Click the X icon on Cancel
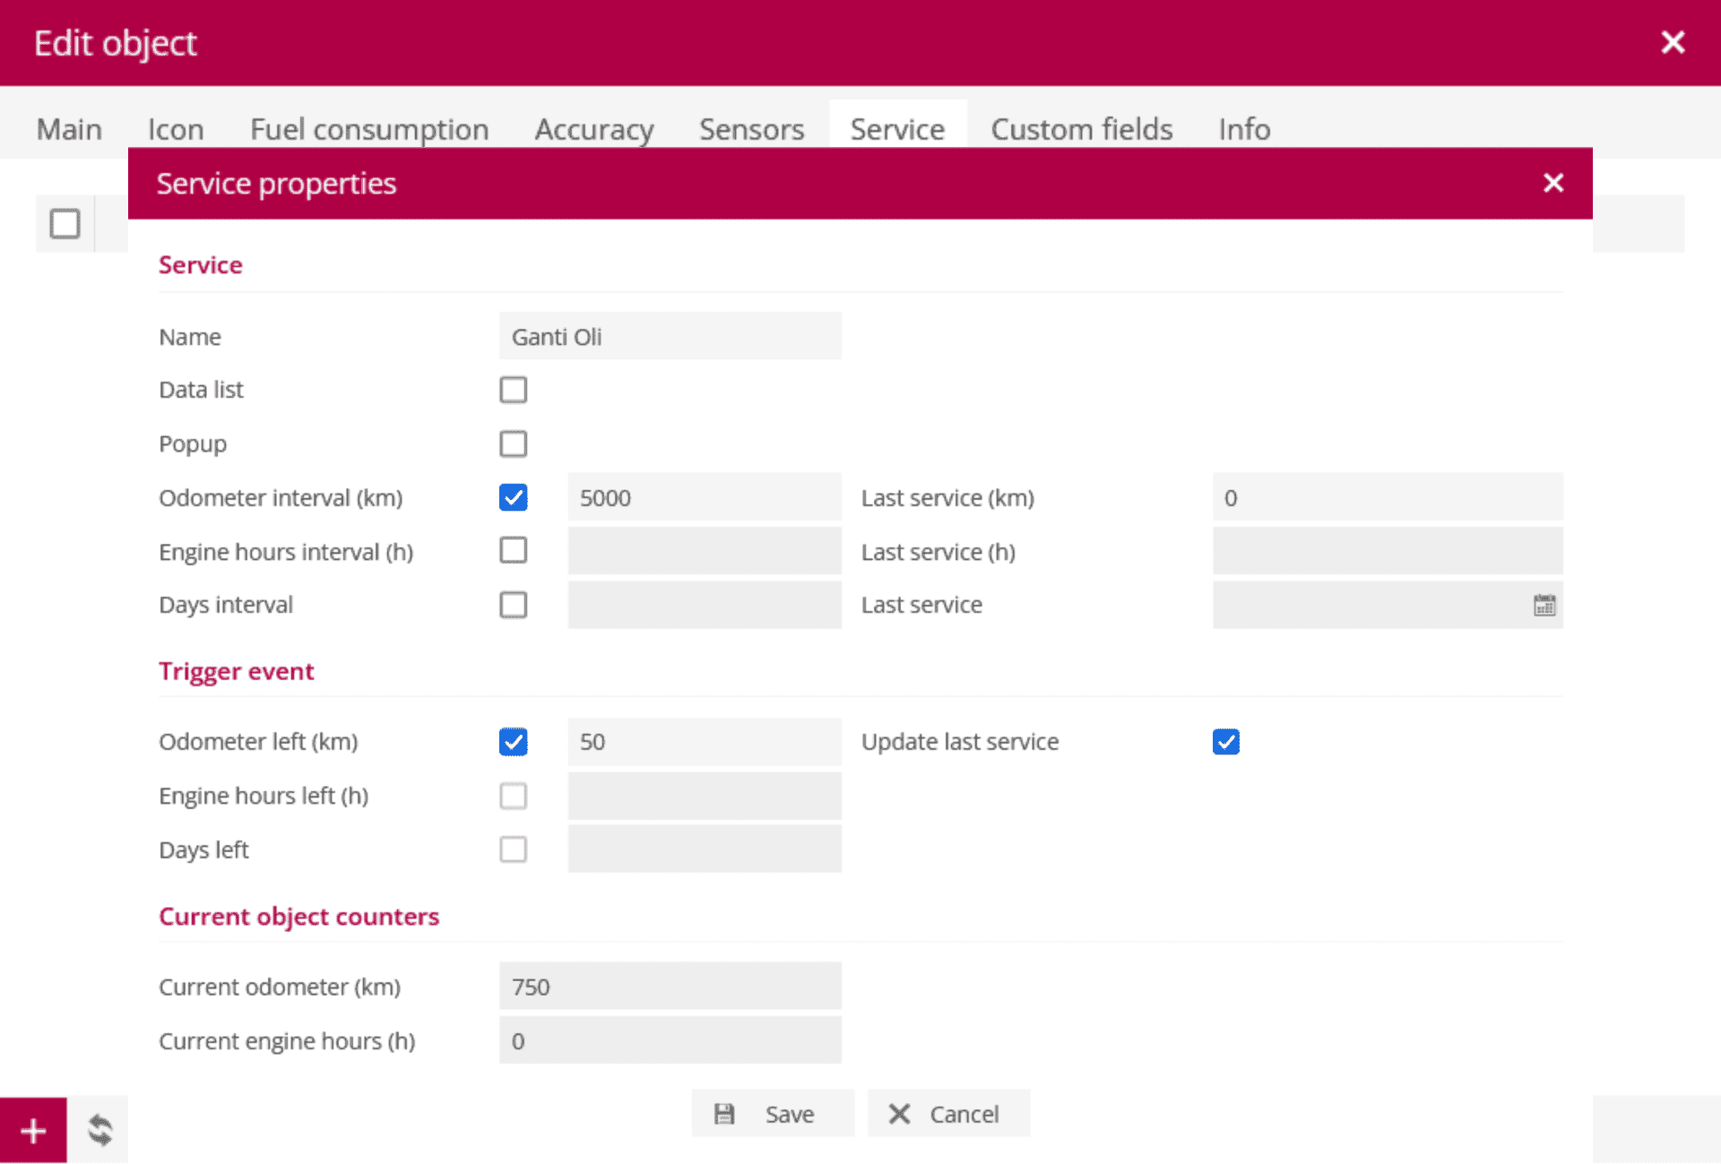This screenshot has width=1721, height=1164. [x=899, y=1114]
